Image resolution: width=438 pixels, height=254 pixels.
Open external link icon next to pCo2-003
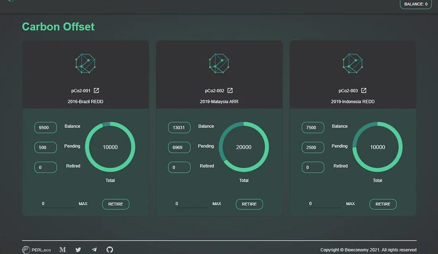coord(364,91)
